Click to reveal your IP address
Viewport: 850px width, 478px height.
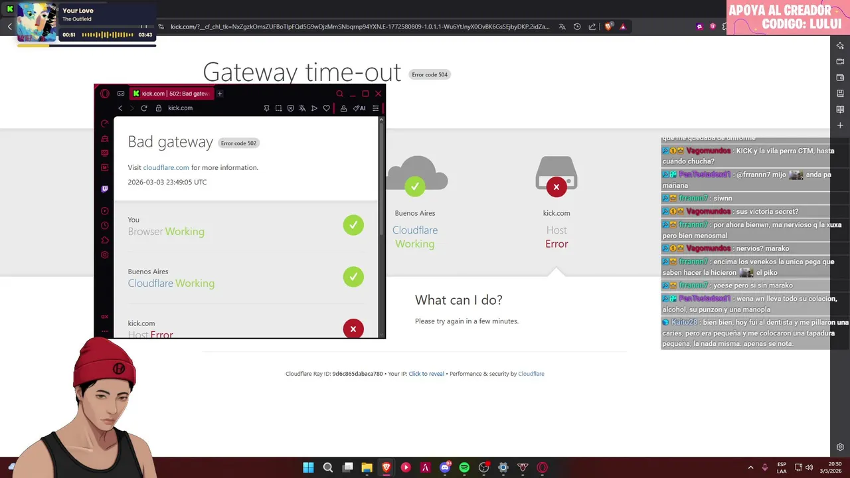tap(426, 374)
